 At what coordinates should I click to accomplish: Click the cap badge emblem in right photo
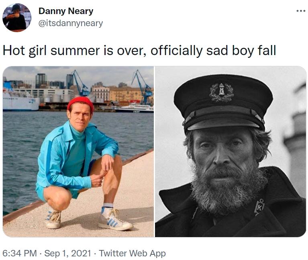click(x=221, y=92)
